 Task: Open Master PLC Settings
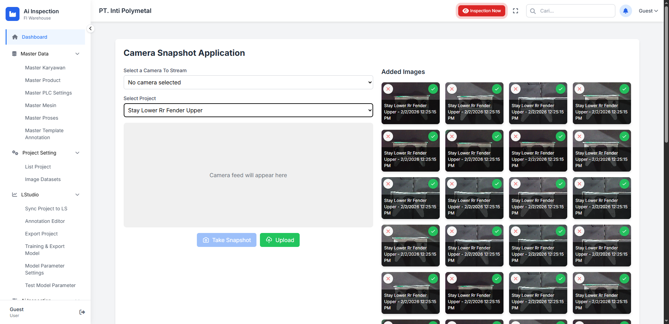click(x=48, y=93)
